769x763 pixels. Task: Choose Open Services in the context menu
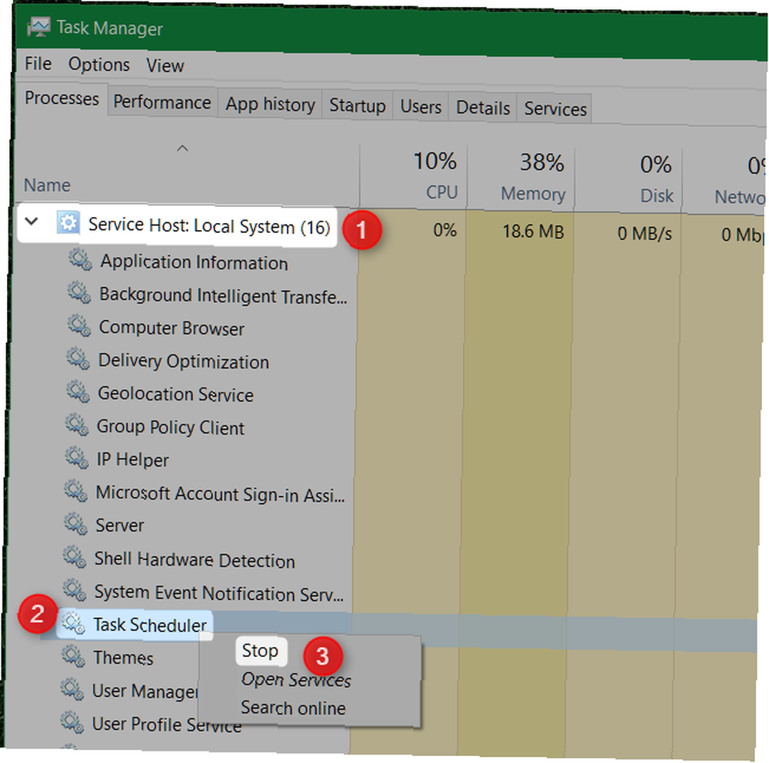tap(296, 680)
